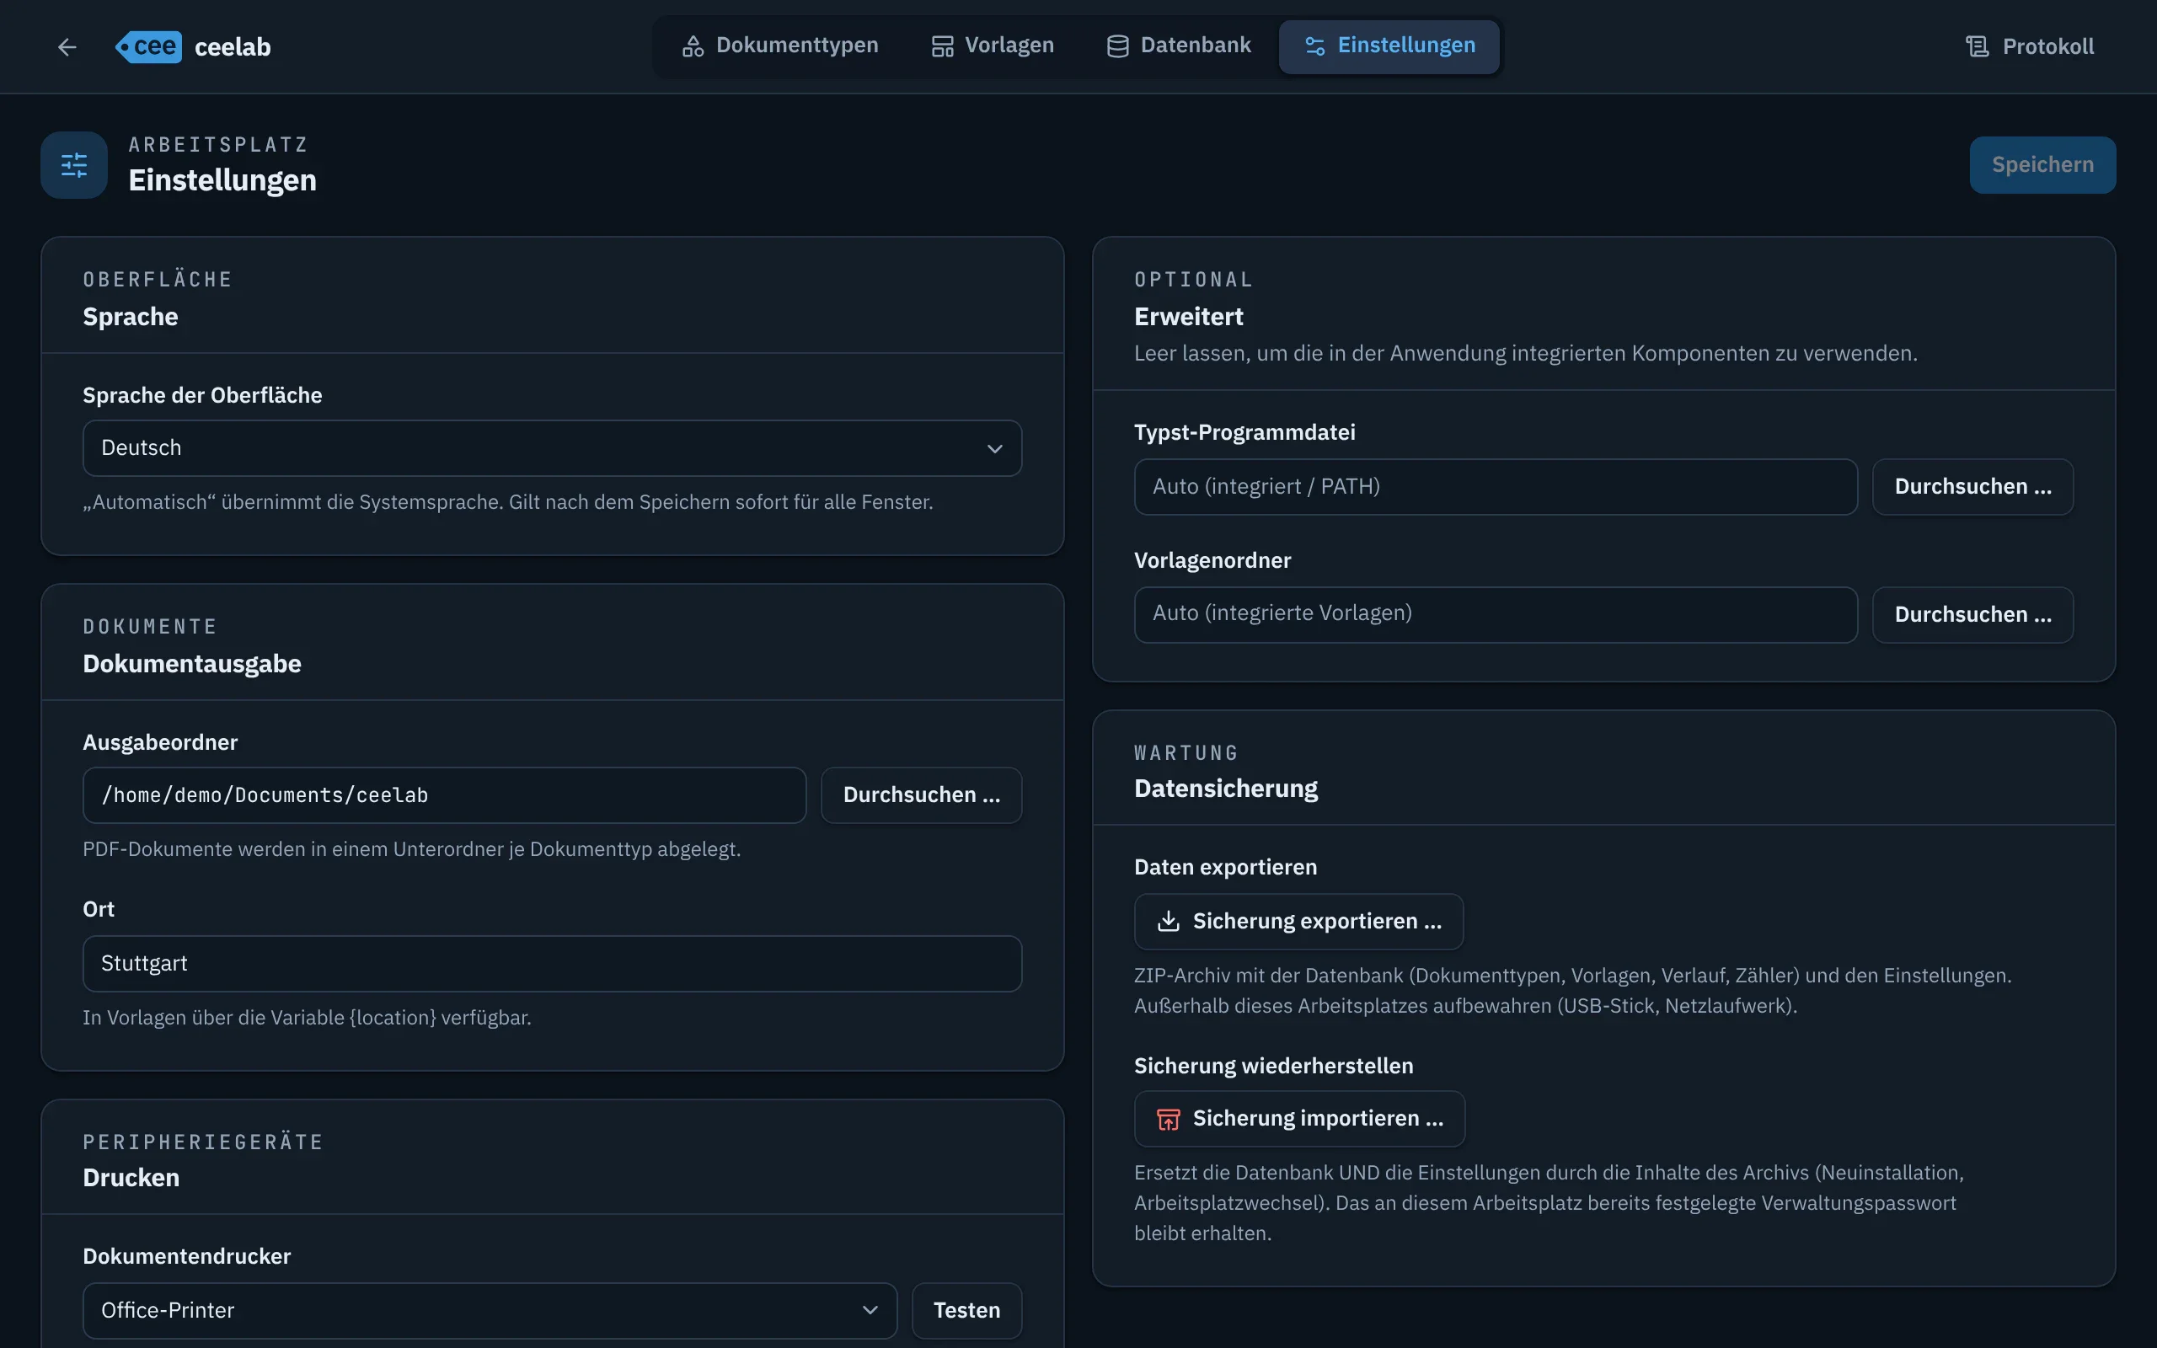
Task: Click the Drucken section heading
Action: (x=131, y=1178)
